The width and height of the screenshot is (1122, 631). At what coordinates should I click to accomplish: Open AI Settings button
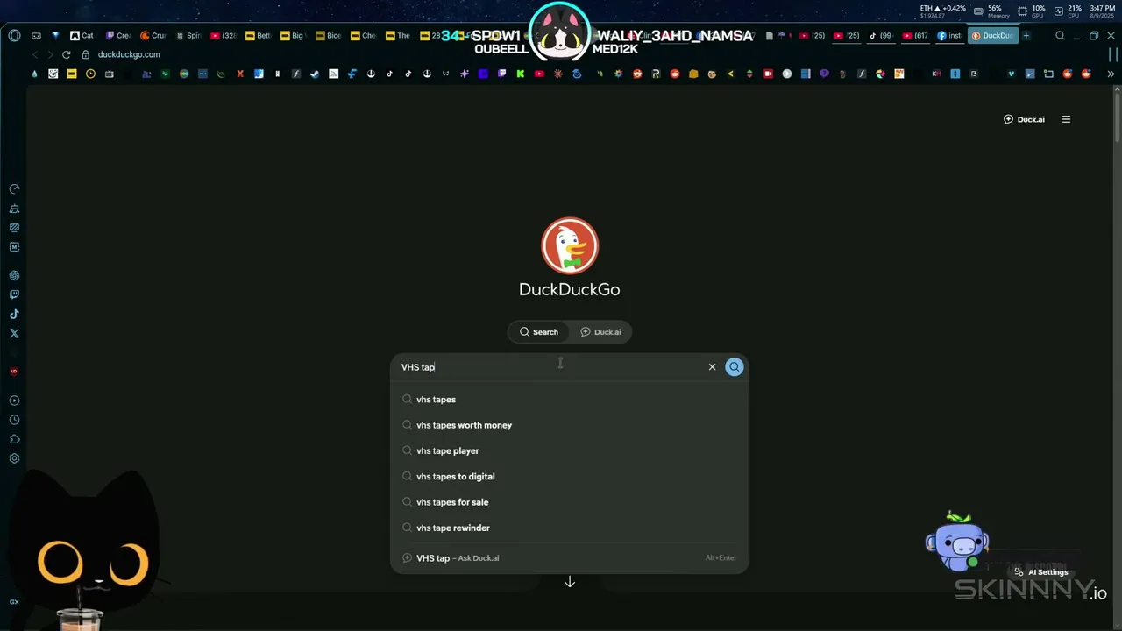click(1041, 572)
